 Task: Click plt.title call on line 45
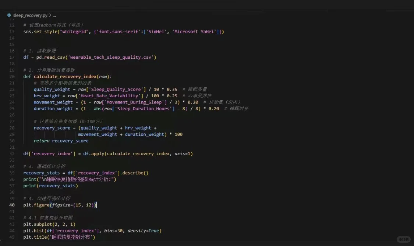tap(59, 237)
